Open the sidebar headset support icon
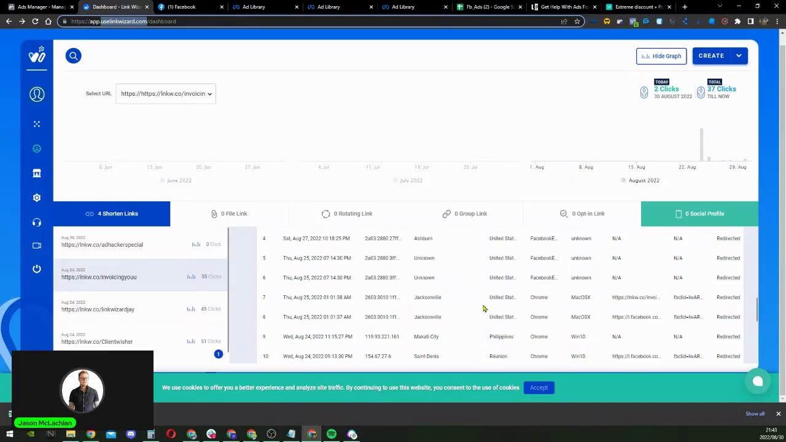Screen dimensions: 786x442 pos(37,222)
